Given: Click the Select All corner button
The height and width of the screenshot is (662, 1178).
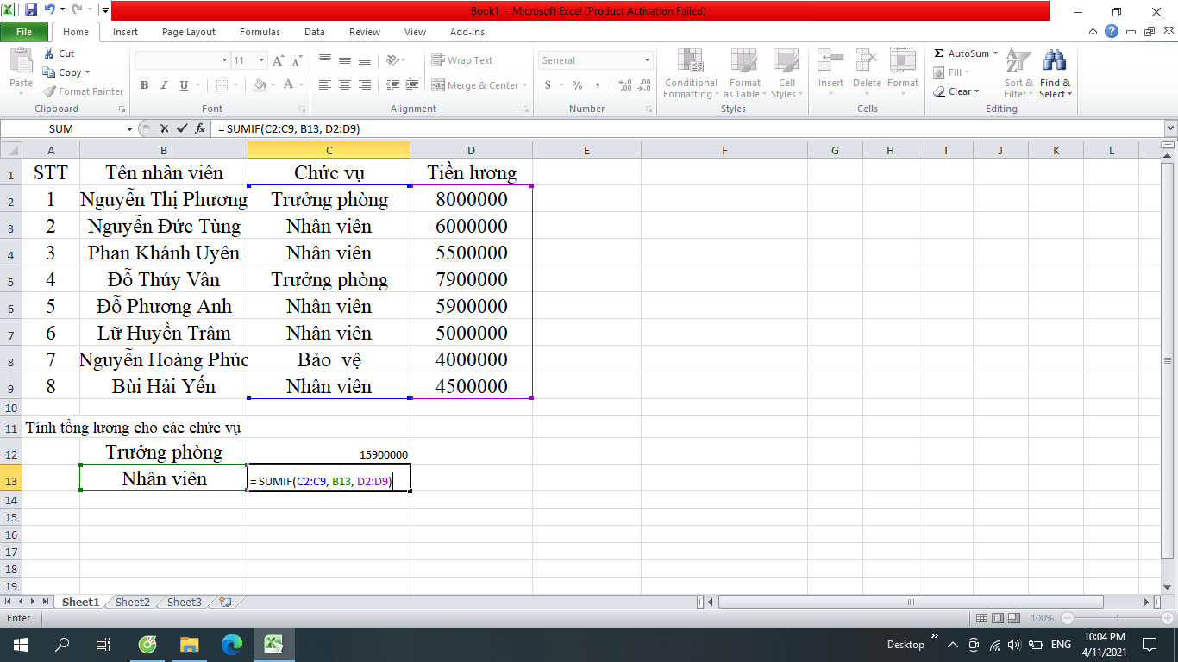Looking at the screenshot, I should (11, 150).
